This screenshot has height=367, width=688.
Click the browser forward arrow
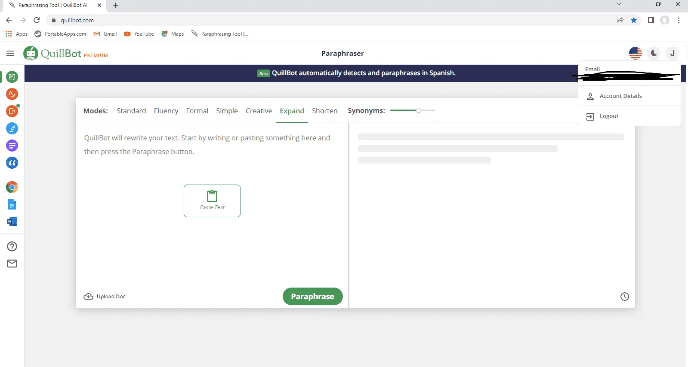coord(23,20)
